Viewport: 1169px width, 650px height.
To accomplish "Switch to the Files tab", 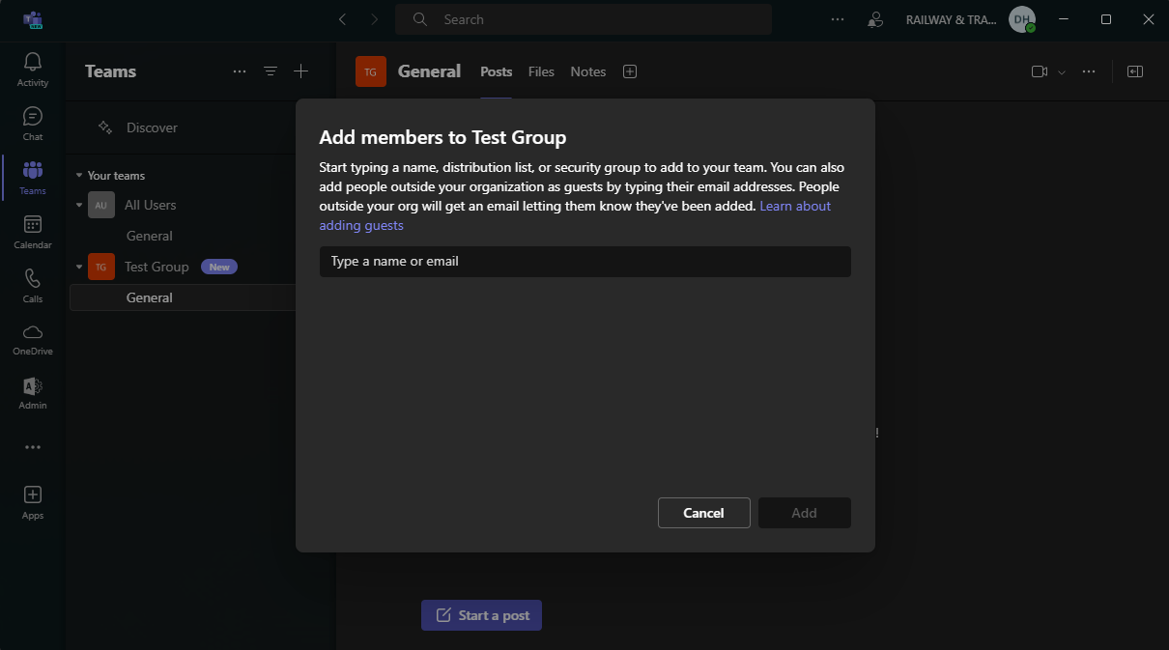I will coord(541,71).
